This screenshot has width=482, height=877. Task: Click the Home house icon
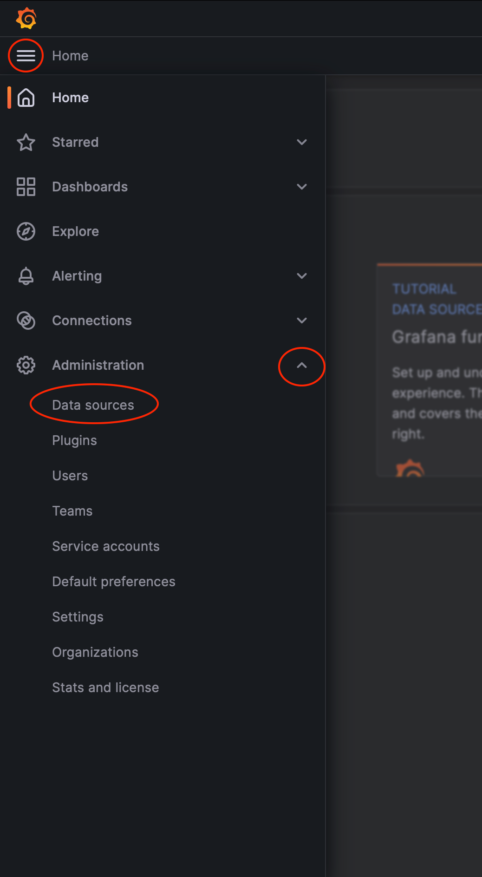(26, 98)
